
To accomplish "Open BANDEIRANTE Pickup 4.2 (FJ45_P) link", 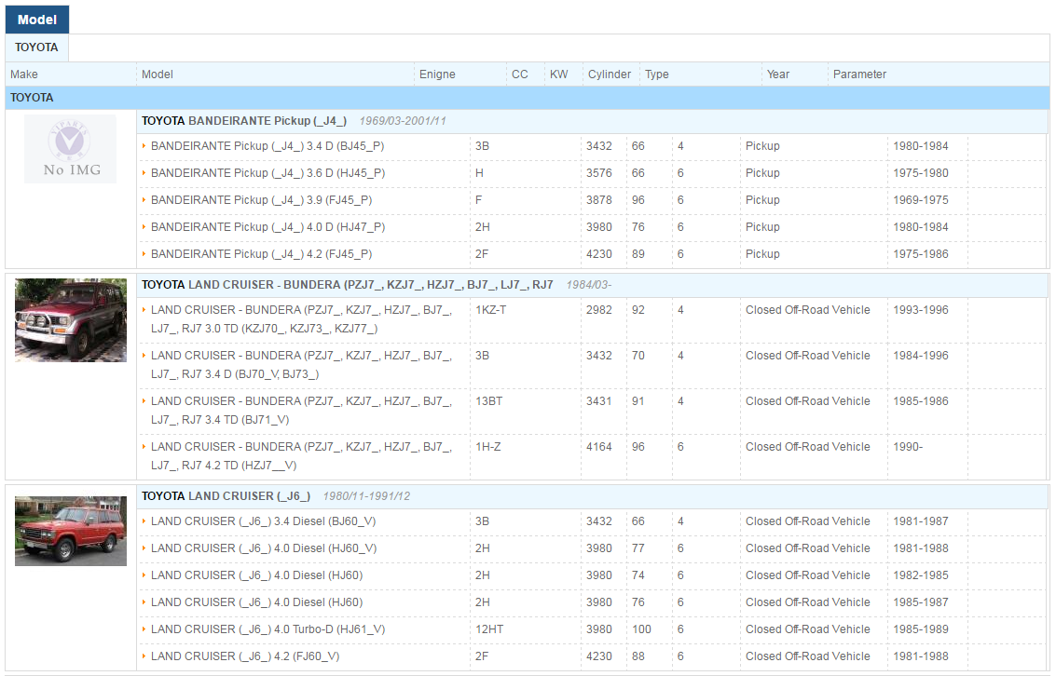I will tap(261, 253).
